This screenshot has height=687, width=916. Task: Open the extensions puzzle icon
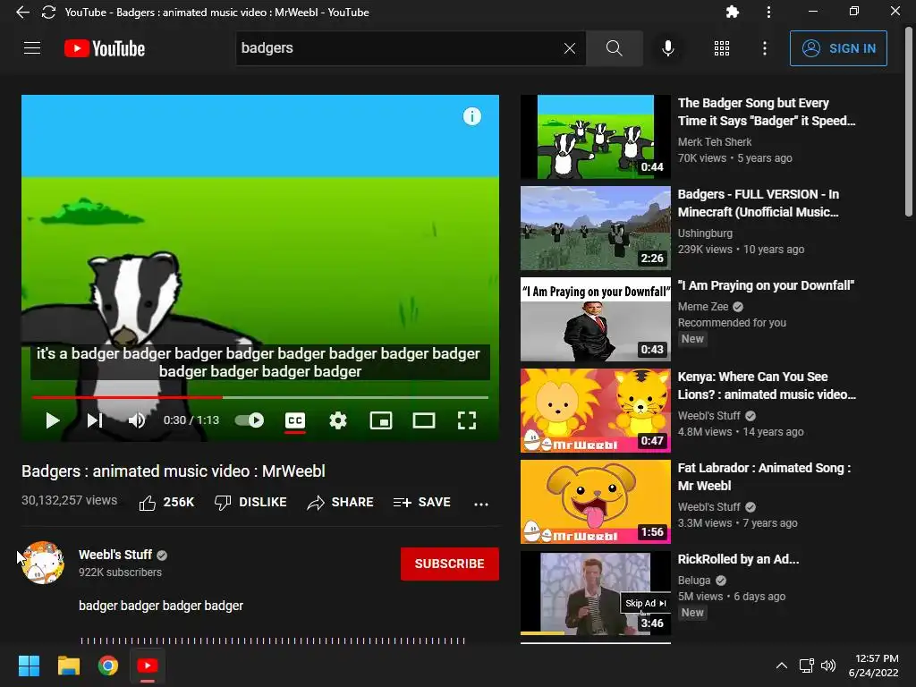coord(732,12)
